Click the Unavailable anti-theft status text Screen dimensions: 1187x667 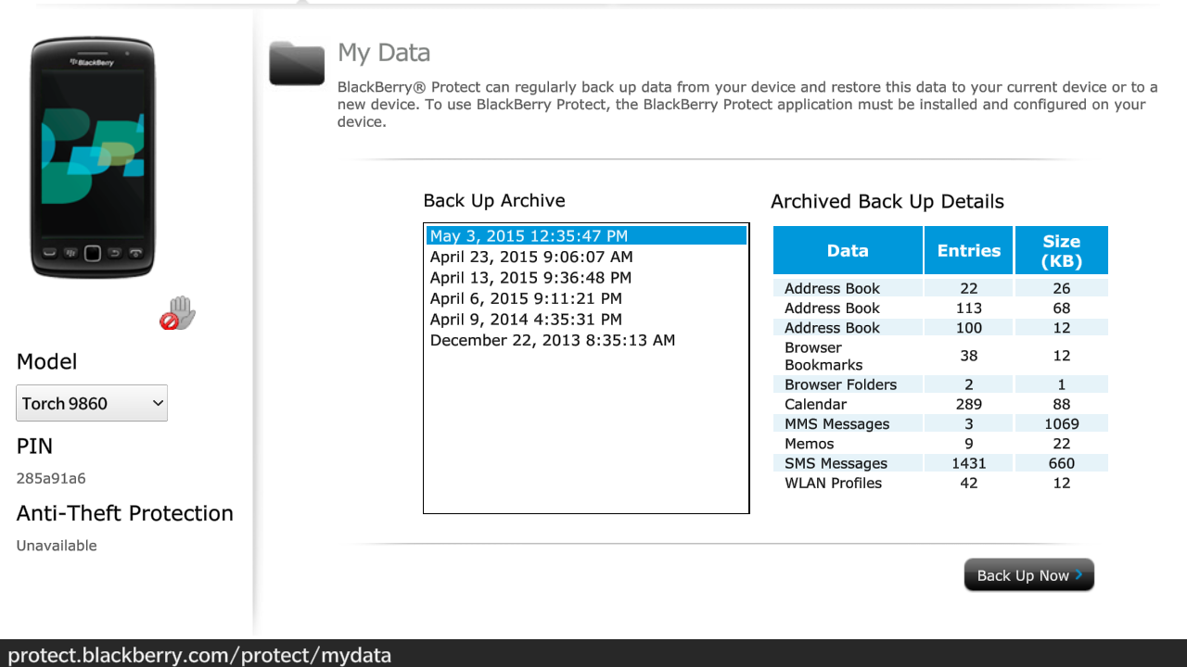57,546
